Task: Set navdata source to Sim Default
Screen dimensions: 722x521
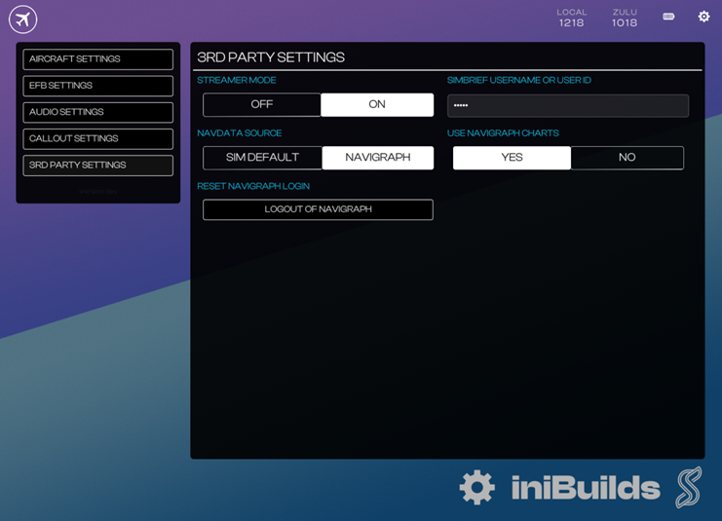Action: coord(262,158)
